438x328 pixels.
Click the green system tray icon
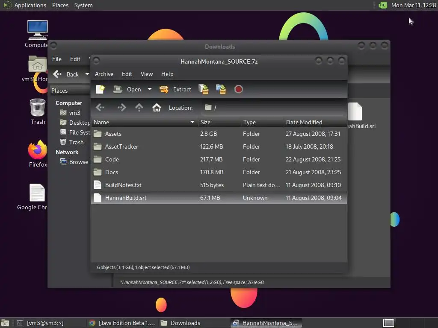383,5
